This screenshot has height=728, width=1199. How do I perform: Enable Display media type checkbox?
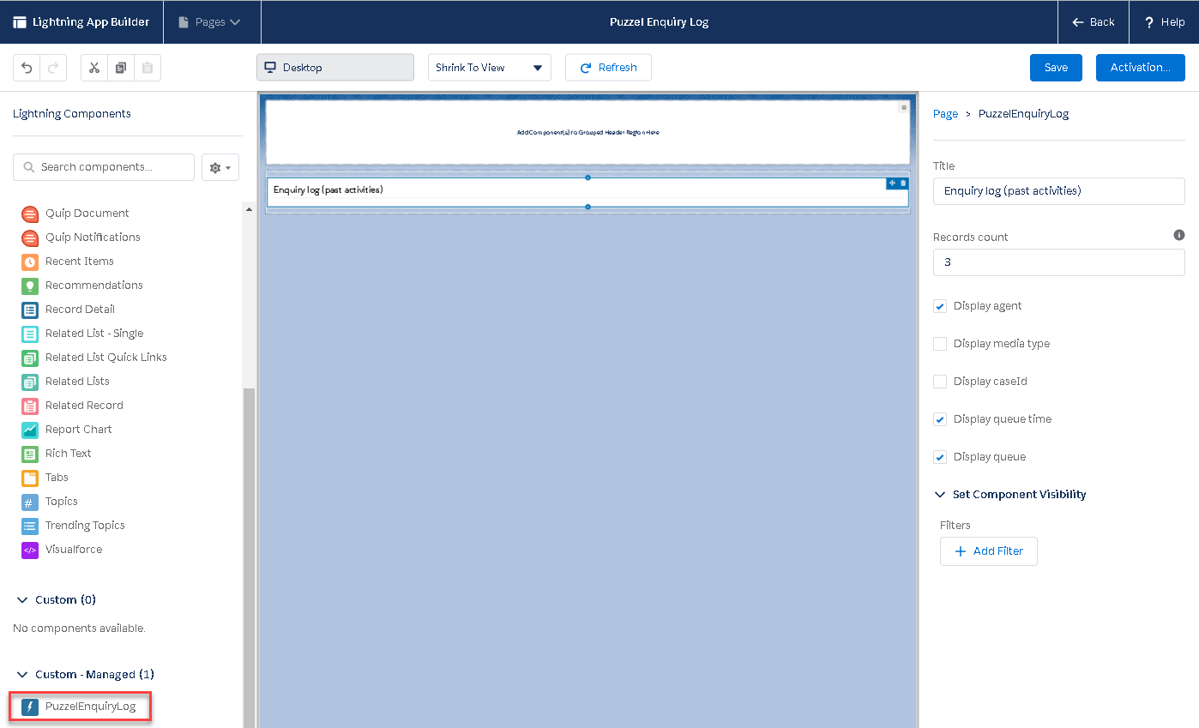pyautogui.click(x=940, y=344)
